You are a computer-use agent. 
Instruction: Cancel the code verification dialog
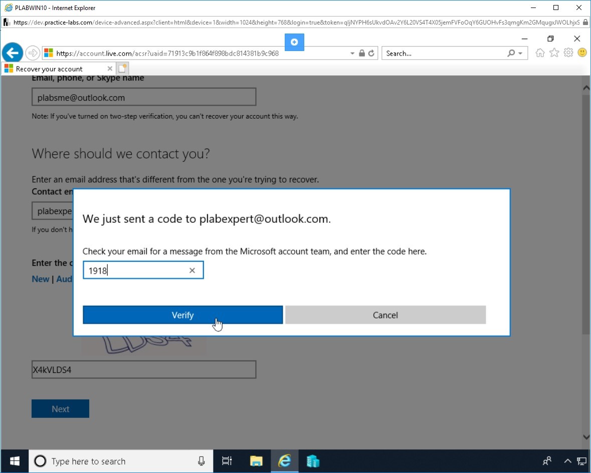pyautogui.click(x=385, y=315)
